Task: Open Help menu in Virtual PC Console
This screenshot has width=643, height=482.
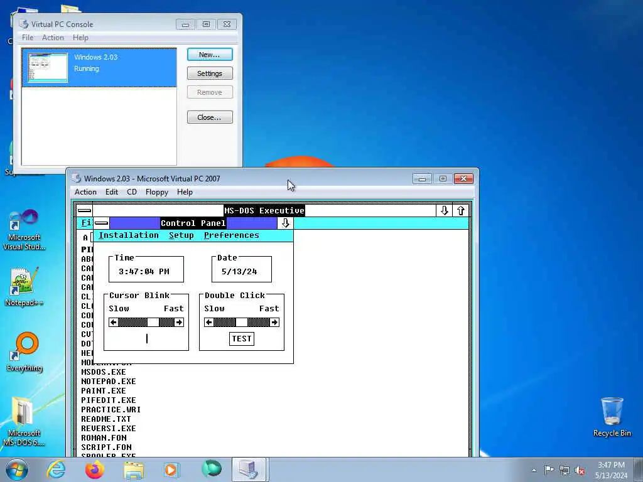Action: tap(80, 37)
